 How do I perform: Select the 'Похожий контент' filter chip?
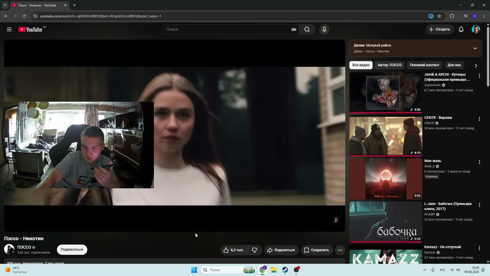(425, 65)
